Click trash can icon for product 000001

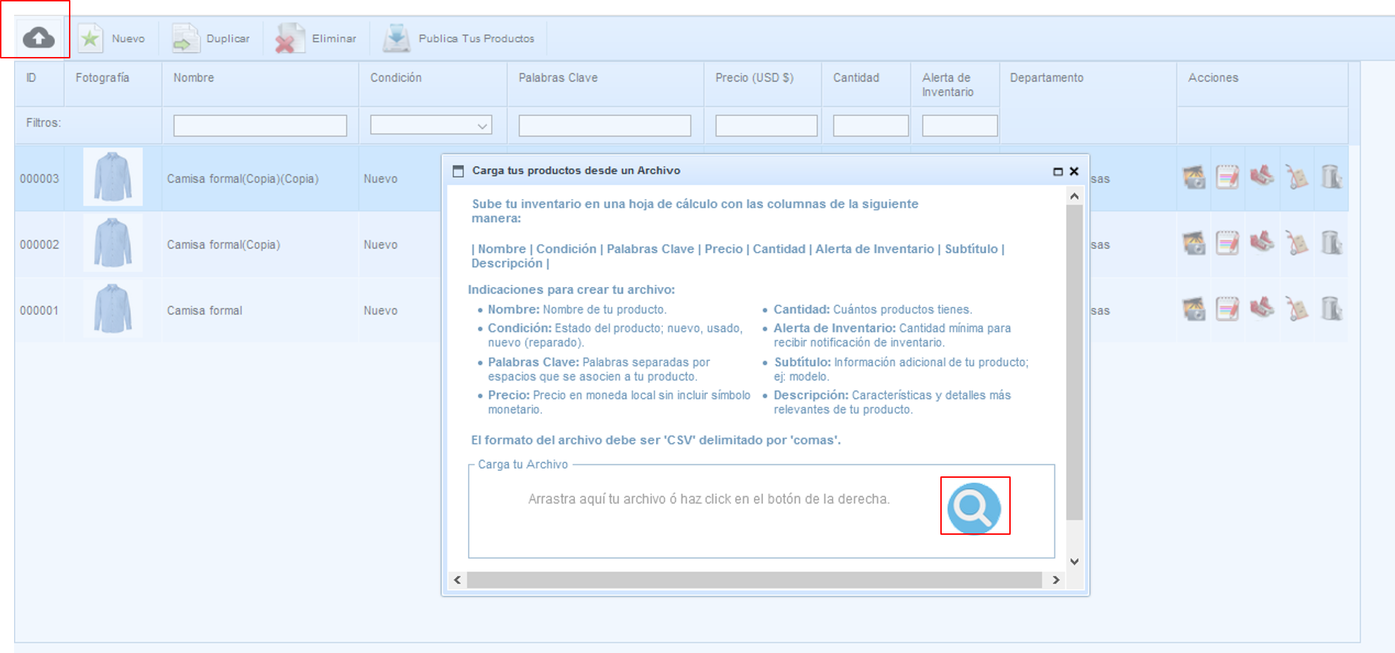(1330, 309)
